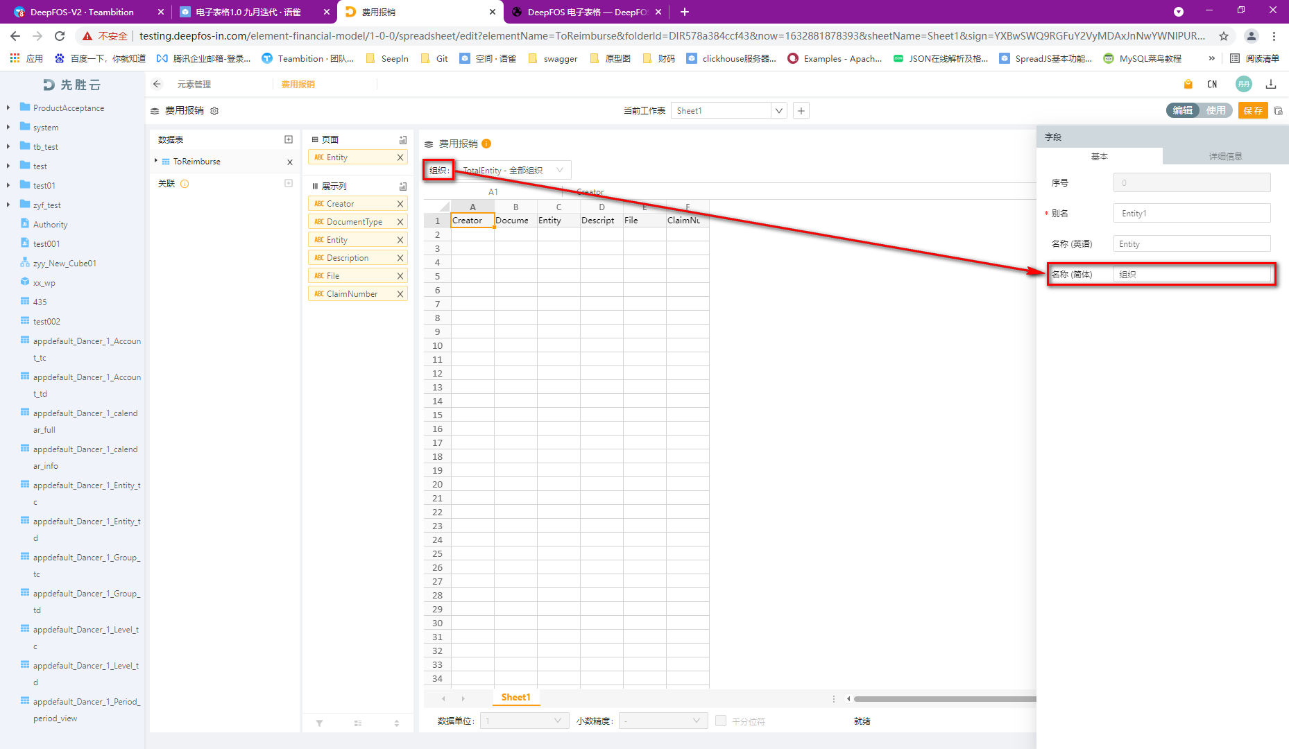Switch to 编辑 mode
The width and height of the screenshot is (1289, 749).
[1183, 110]
